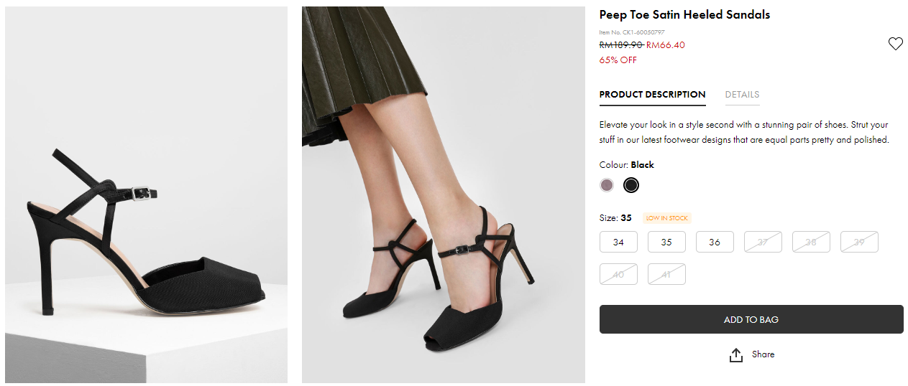This screenshot has height=386, width=908.
Task: Open the model wearing sandals image
Action: (443, 194)
